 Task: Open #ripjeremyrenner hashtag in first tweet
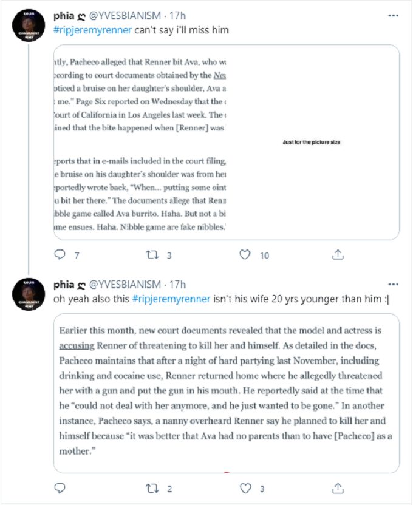click(x=92, y=30)
